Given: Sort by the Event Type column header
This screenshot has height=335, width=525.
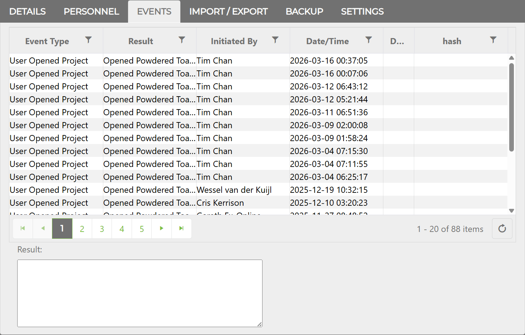Looking at the screenshot, I should pyautogui.click(x=47, y=41).
